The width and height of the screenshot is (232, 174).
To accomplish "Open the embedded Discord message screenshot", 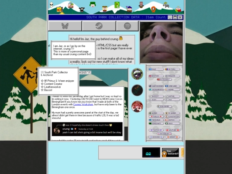I will point(87,129).
